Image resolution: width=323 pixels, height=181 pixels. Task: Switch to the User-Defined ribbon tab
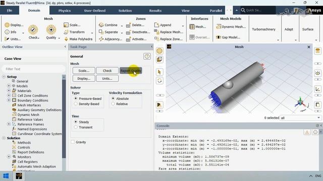(x=94, y=11)
